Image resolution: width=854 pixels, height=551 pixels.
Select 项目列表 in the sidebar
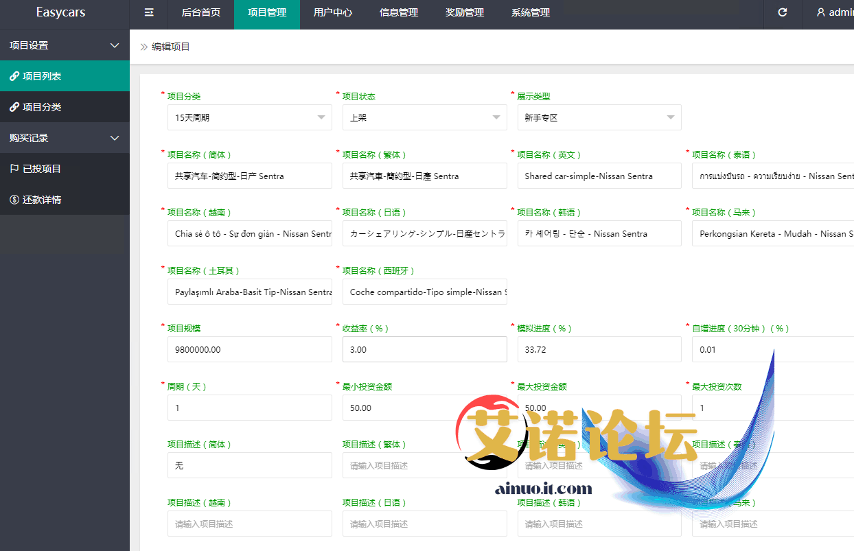coord(65,76)
